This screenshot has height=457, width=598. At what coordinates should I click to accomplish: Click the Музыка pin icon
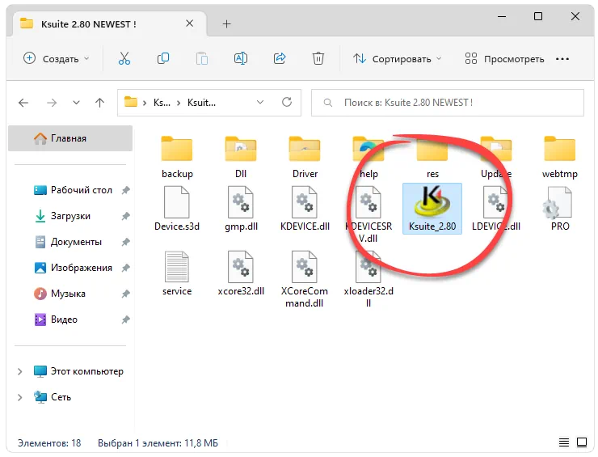tap(125, 294)
